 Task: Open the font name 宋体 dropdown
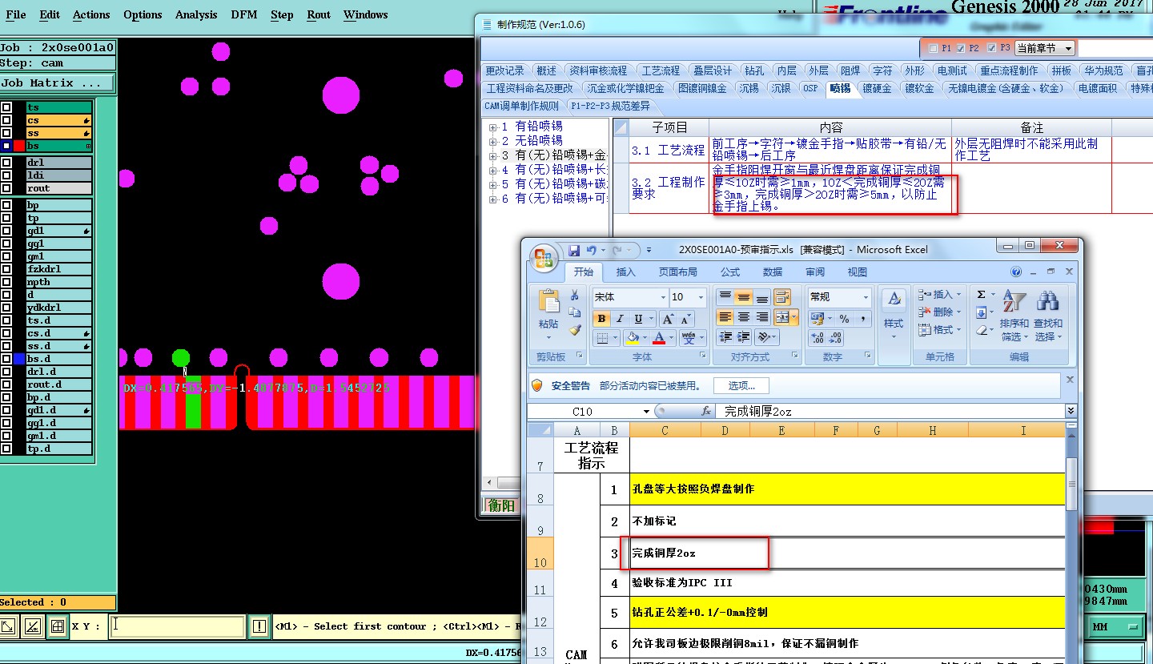[663, 297]
